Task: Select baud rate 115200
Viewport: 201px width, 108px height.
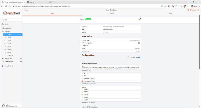Action: [82, 95]
